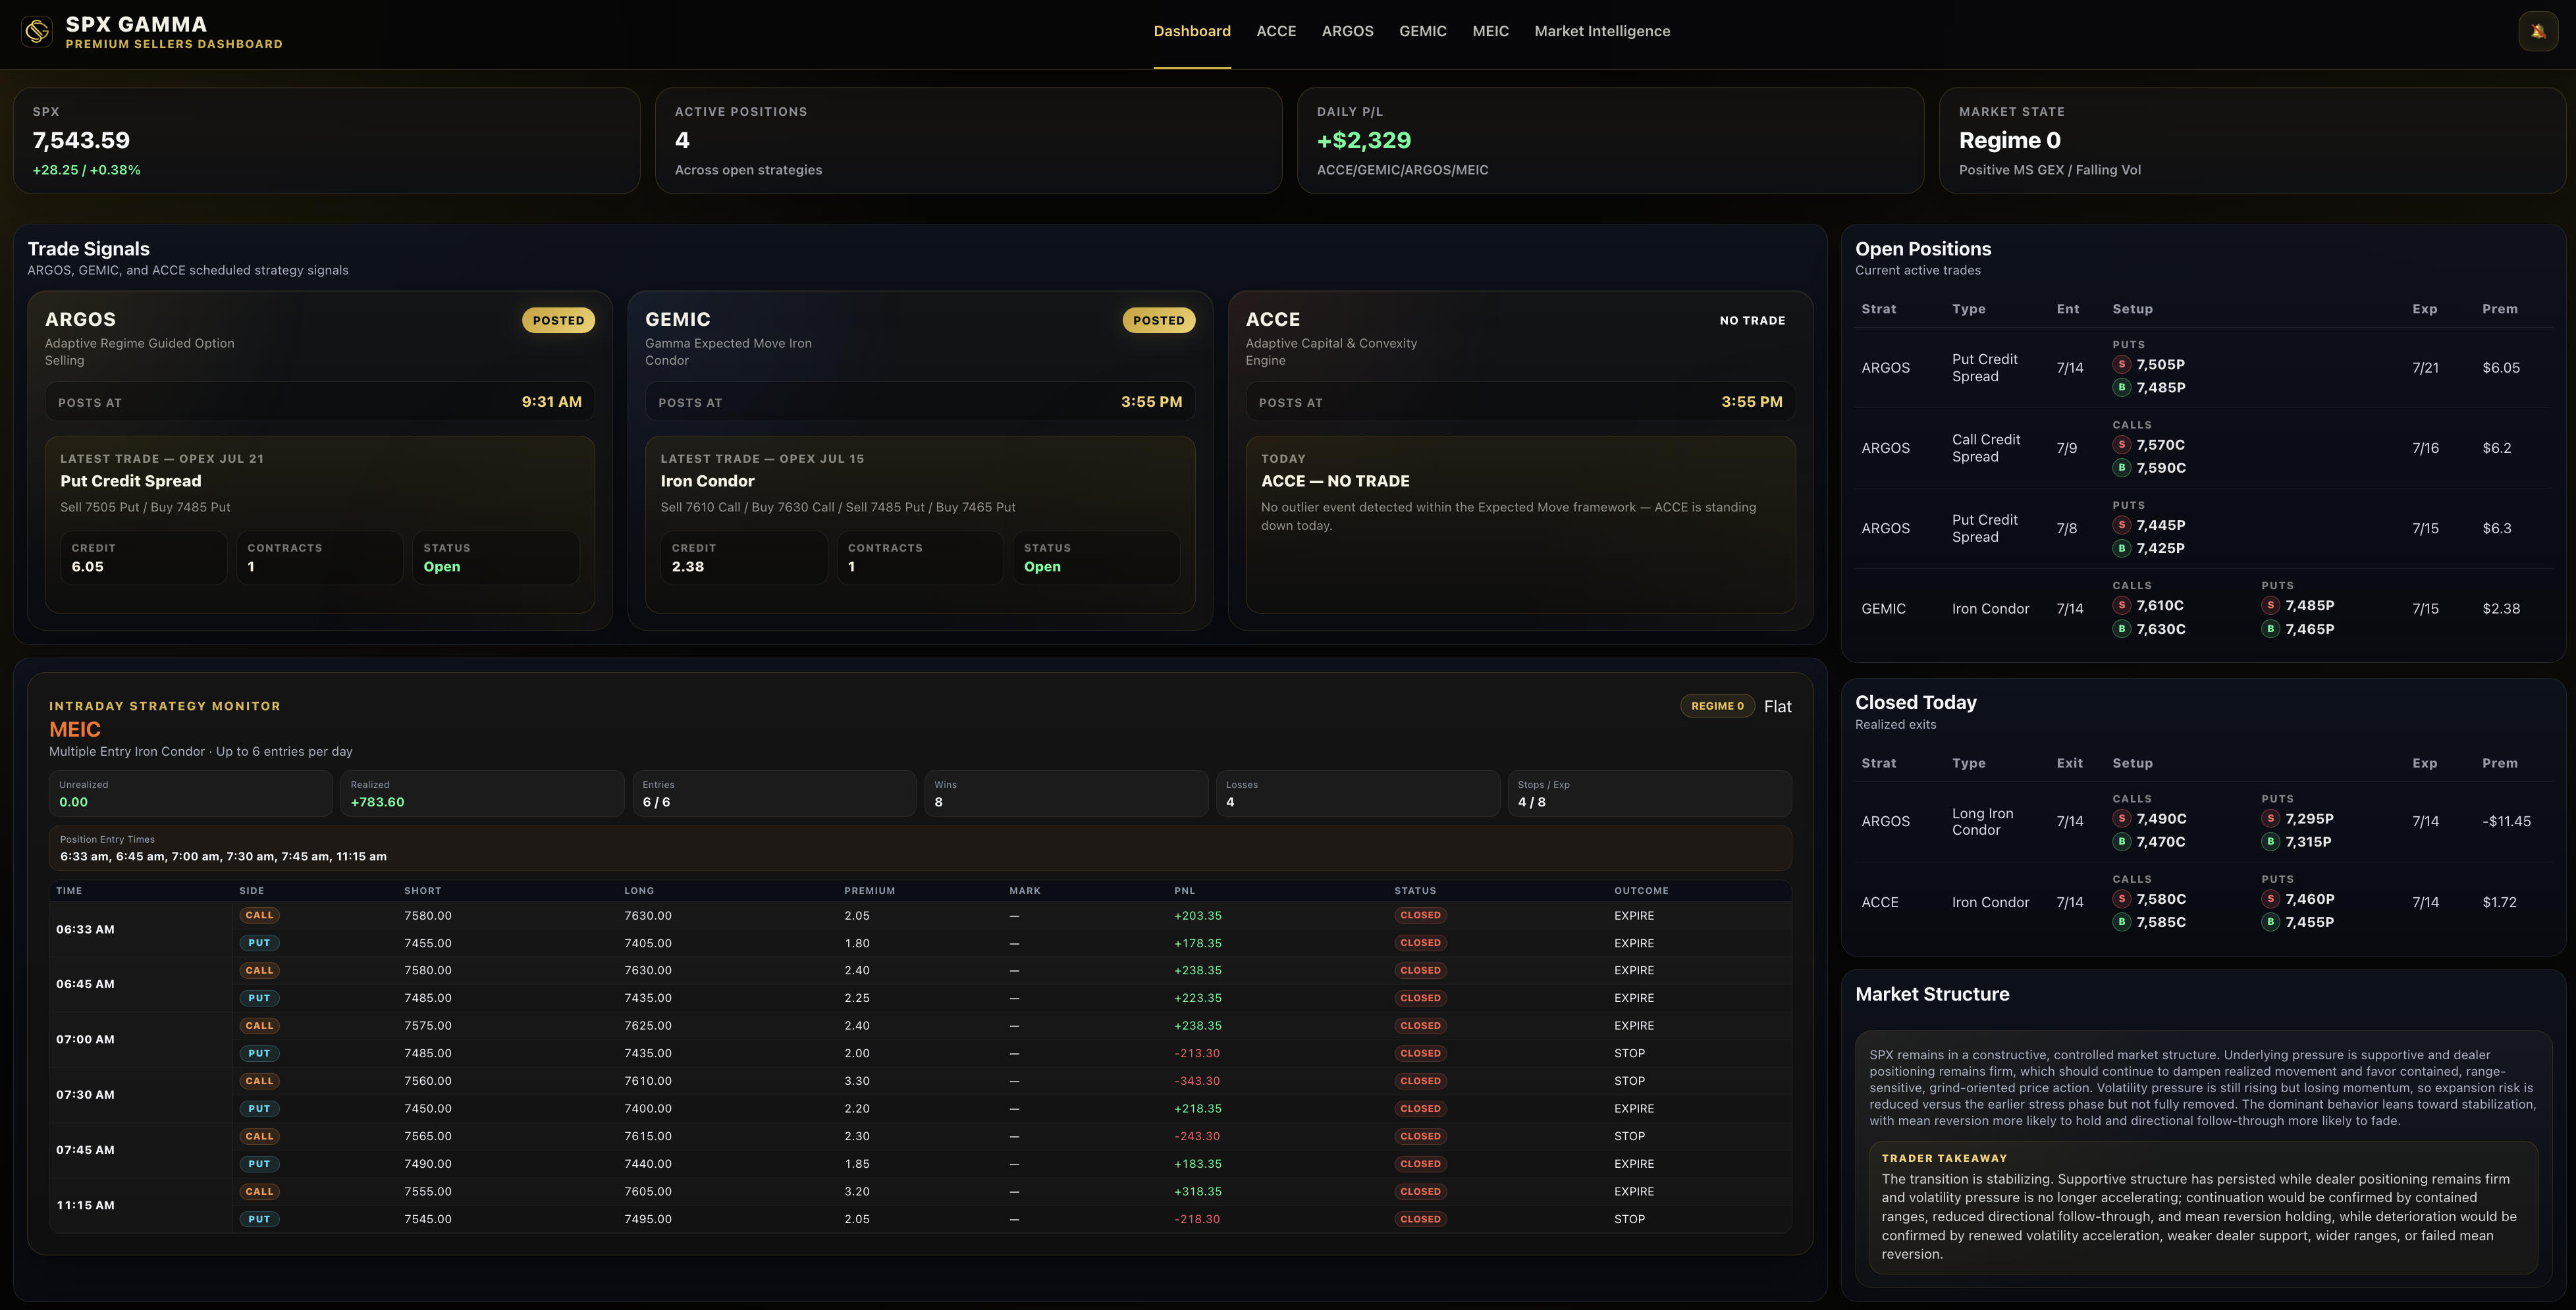The width and height of the screenshot is (2576, 1310).
Task: Click the Regime 0 market state heading
Action: (2009, 141)
